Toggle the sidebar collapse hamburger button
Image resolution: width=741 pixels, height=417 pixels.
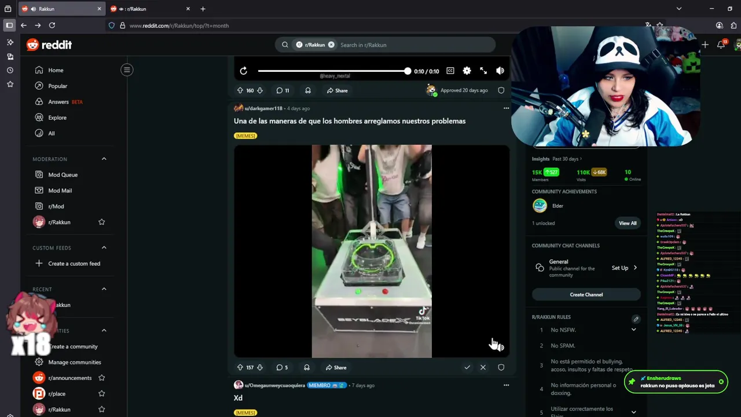pos(127,70)
